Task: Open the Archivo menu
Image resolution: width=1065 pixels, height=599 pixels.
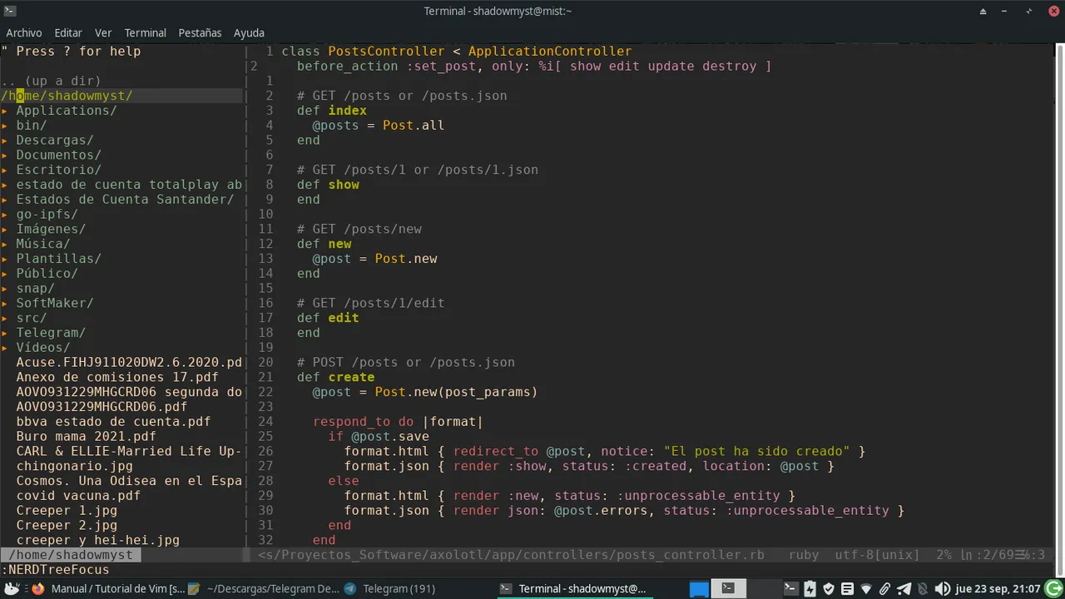Action: (x=24, y=32)
